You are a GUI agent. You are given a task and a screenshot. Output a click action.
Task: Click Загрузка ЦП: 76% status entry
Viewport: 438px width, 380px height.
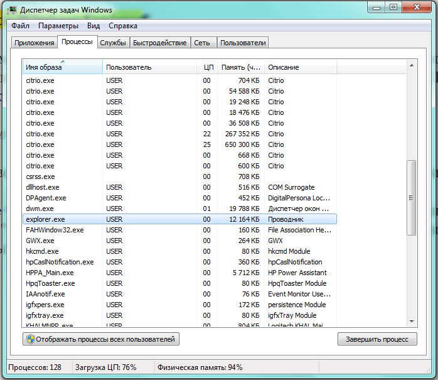pyautogui.click(x=105, y=367)
